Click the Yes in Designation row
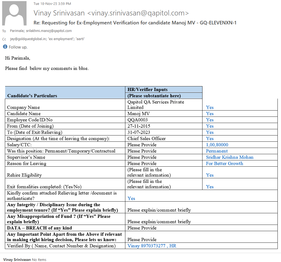Image resolution: width=281 pixels, height=262 pixels. click(210, 138)
